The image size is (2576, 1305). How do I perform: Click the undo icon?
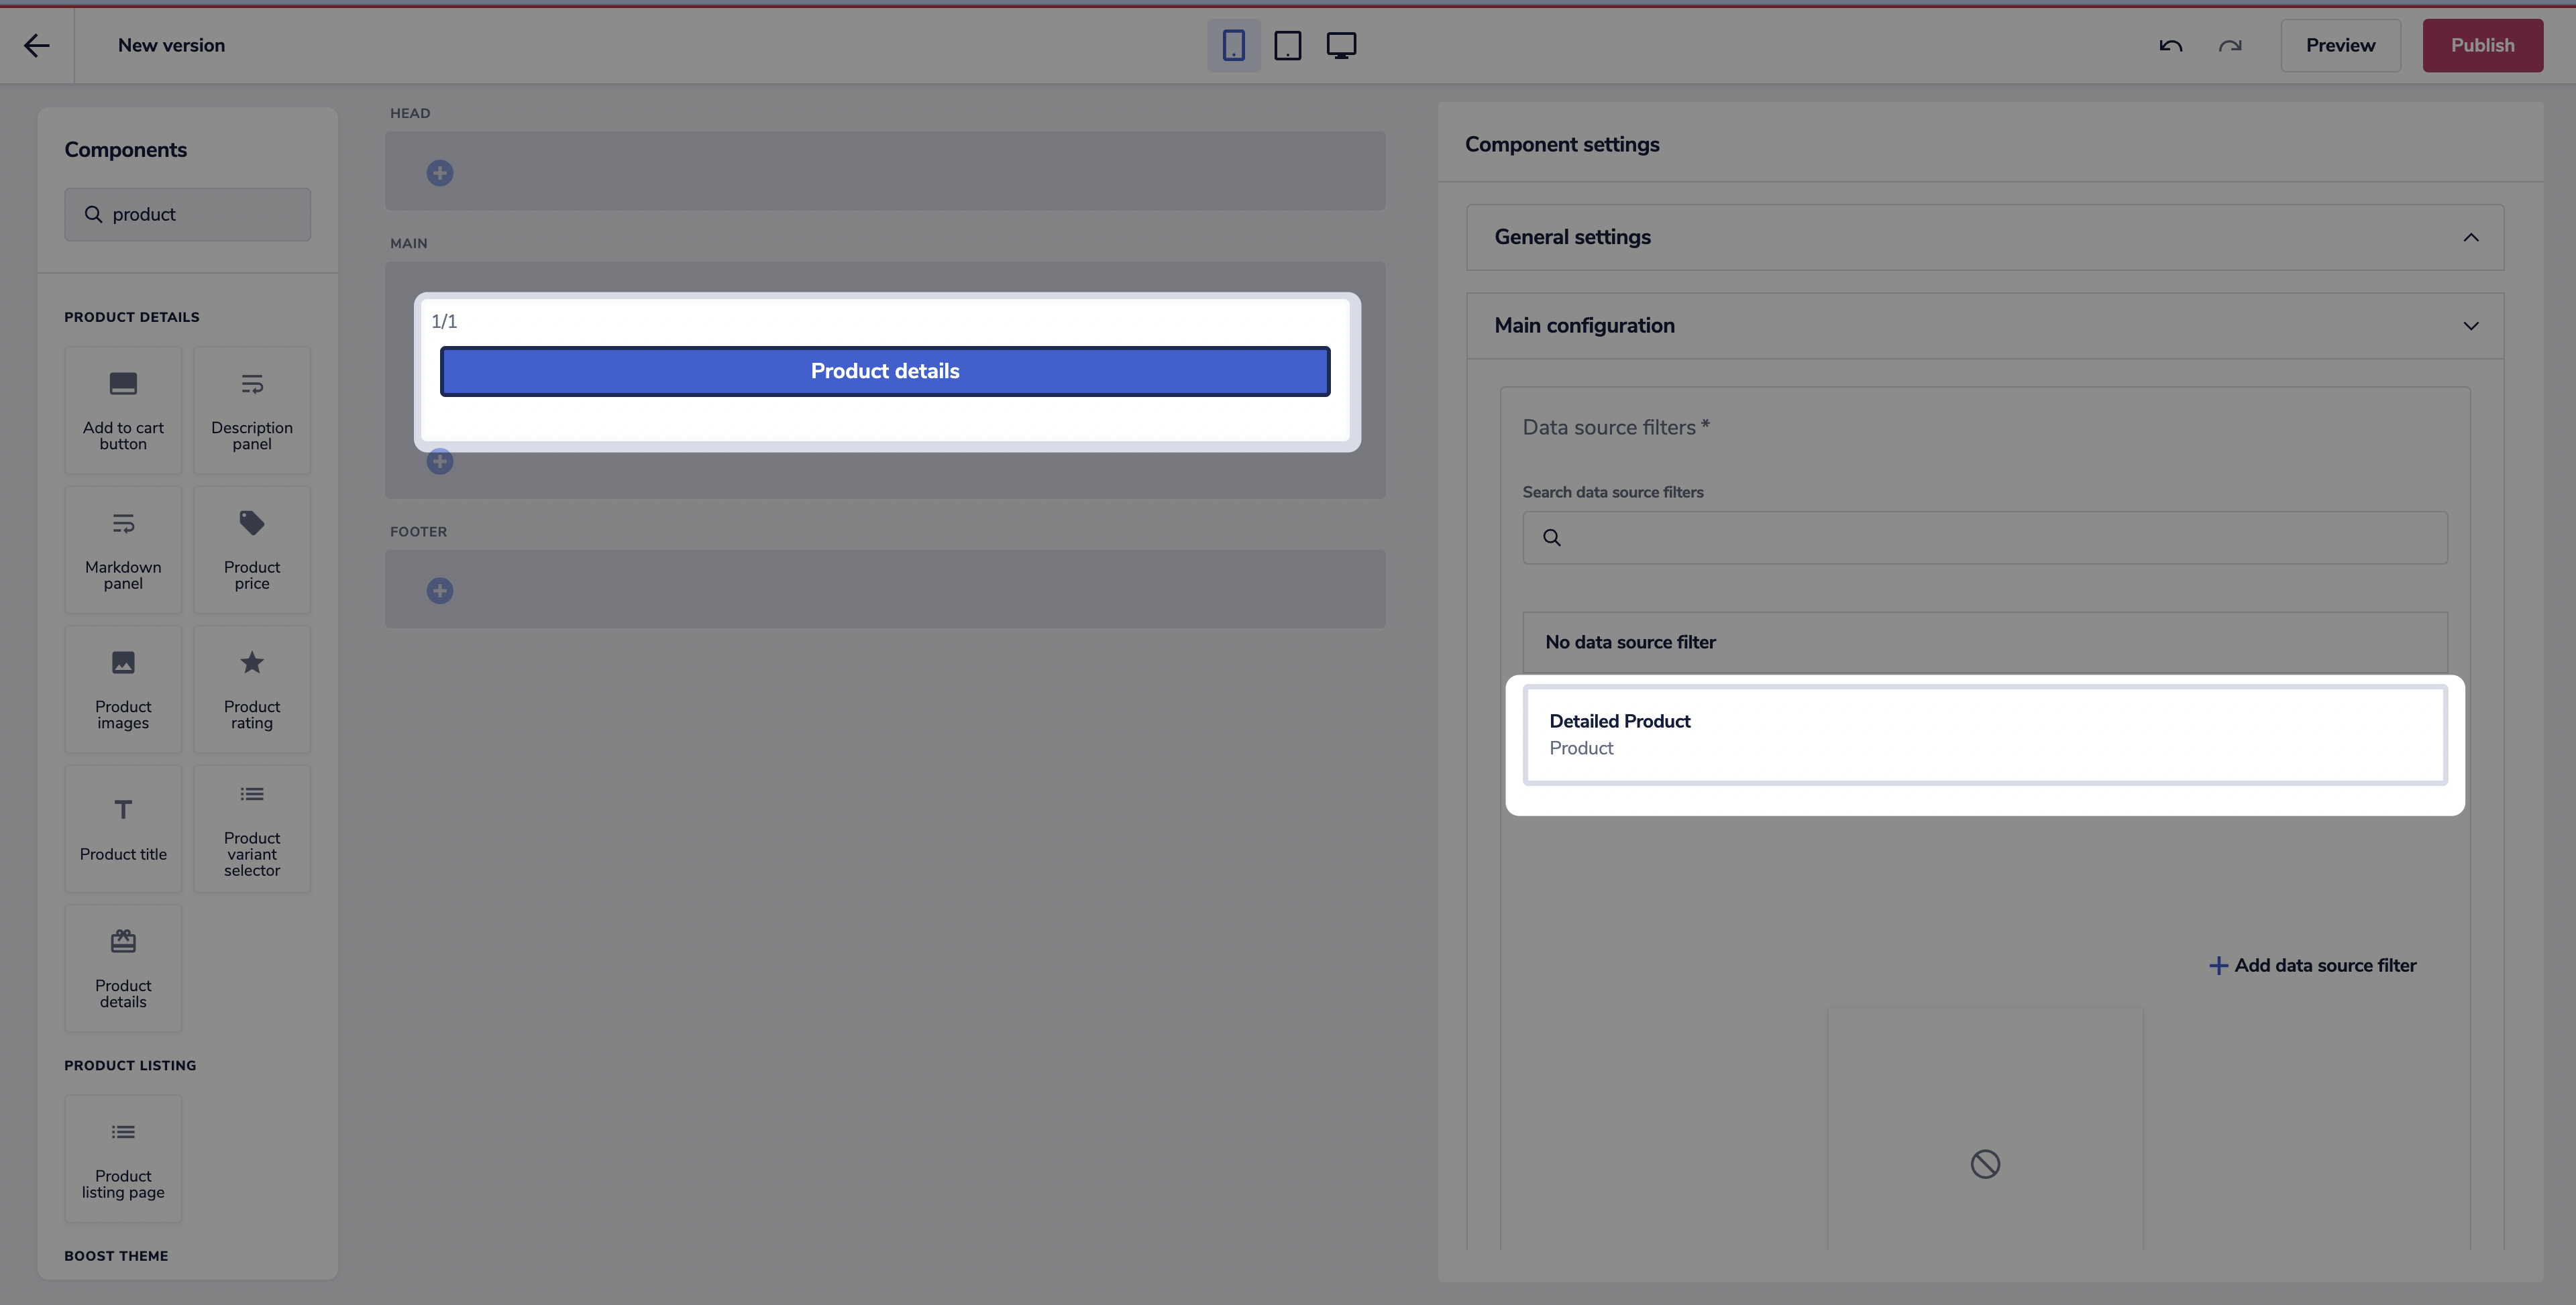(2170, 45)
